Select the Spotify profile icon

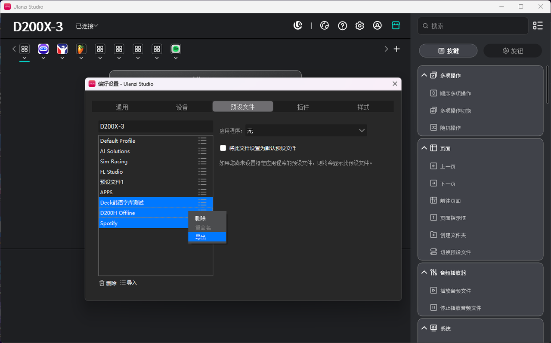[175, 49]
